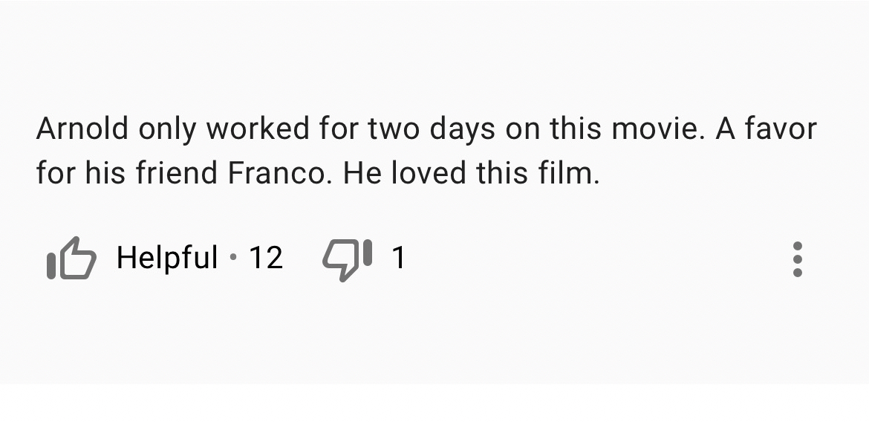Image resolution: width=869 pixels, height=422 pixels.
Task: Click the thumbs-up icon
Action: coord(71,259)
